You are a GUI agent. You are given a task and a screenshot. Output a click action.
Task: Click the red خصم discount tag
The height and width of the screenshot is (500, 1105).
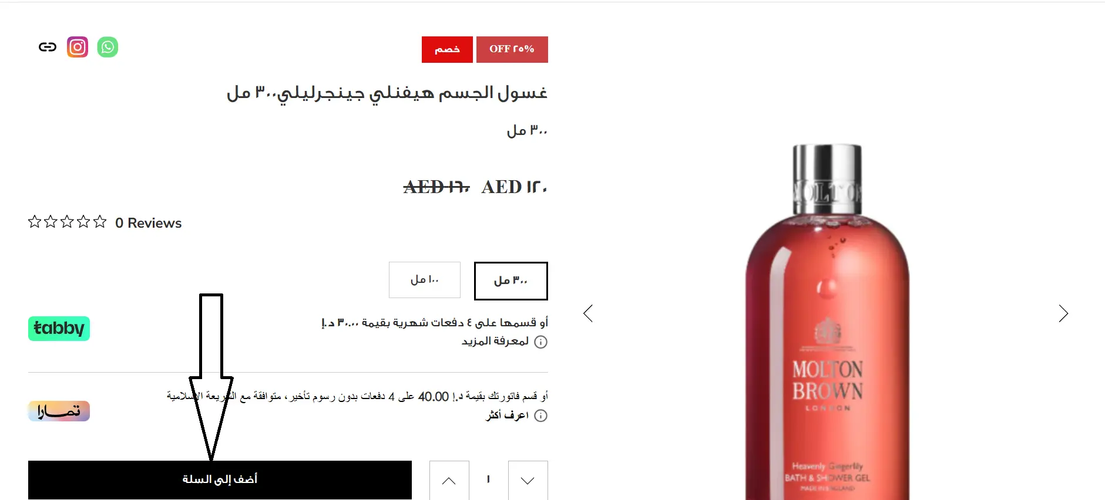447,49
